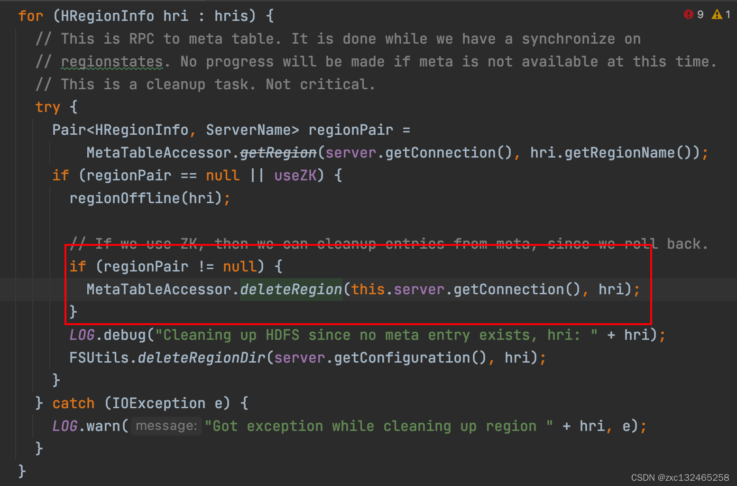The width and height of the screenshot is (737, 486).
Task: Click the this keyword in deleteRegion call
Action: 368,289
